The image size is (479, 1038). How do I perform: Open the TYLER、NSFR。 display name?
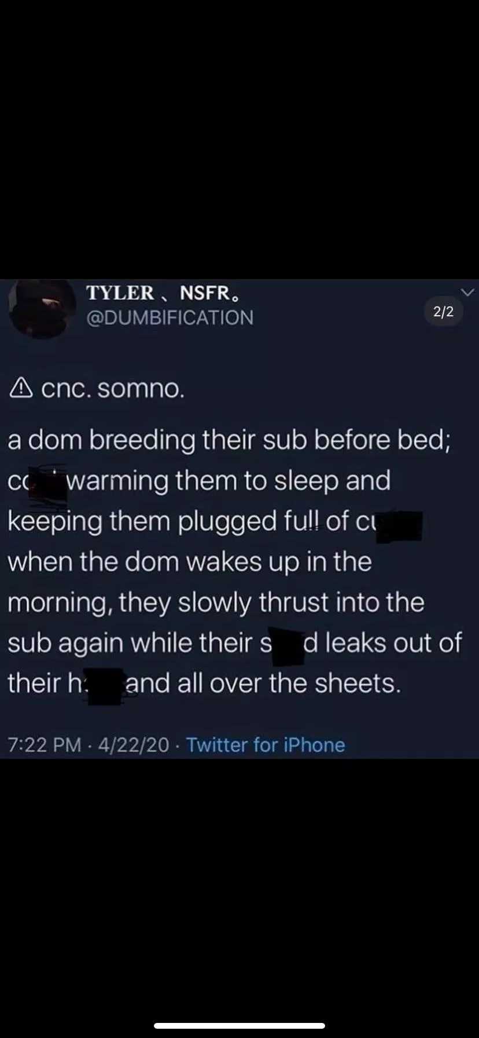point(162,293)
